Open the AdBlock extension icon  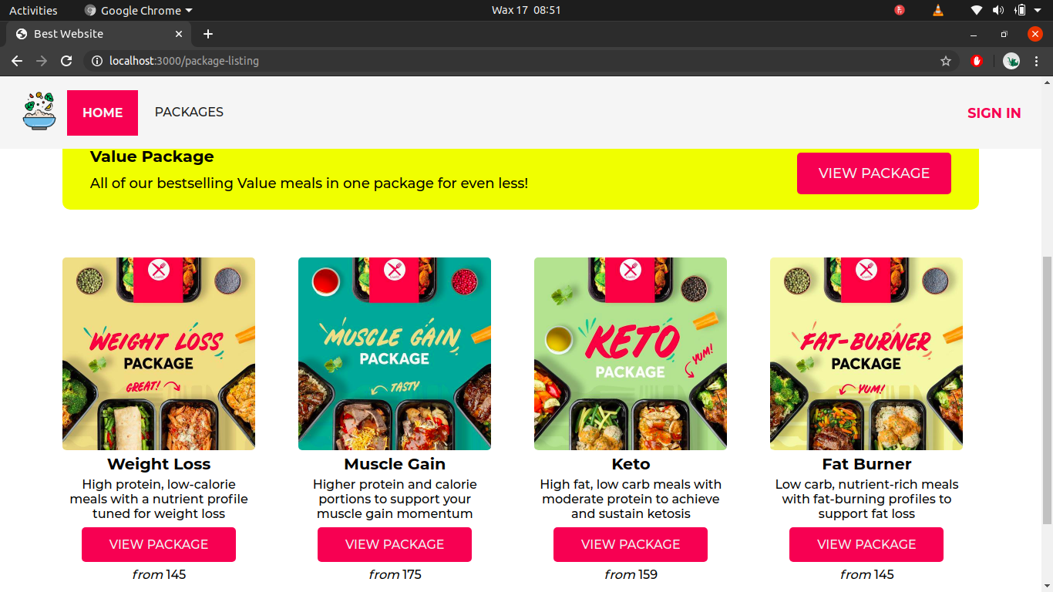tap(977, 61)
